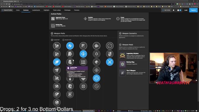Viewport: 199px width, 112px height.
Task: Choose the starburst perk icon
Action: [x=96, y=54]
